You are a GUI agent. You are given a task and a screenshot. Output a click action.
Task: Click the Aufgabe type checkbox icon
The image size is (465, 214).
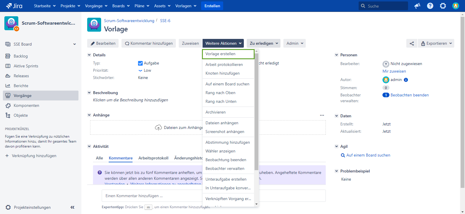[x=140, y=63]
